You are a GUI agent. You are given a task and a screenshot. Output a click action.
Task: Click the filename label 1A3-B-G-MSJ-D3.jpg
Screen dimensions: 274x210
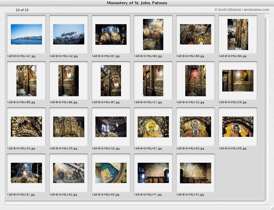pyautogui.click(x=233, y=148)
